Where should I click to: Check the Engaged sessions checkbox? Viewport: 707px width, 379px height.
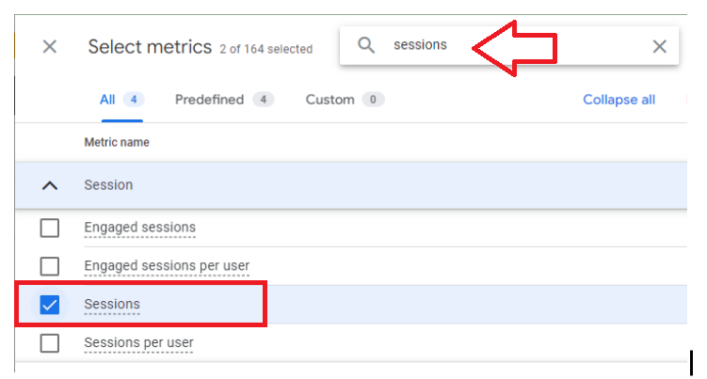50,228
